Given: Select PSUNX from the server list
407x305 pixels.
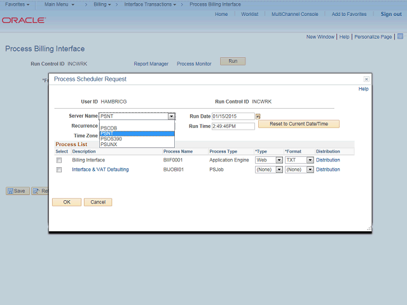Looking at the screenshot, I should point(109,144).
